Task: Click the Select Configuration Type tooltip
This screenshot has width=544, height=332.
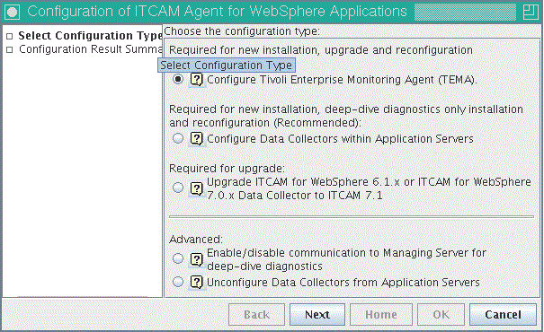Action: tap(227, 66)
